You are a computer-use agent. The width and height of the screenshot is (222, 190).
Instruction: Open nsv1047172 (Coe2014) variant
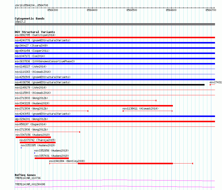coord(30,56)
